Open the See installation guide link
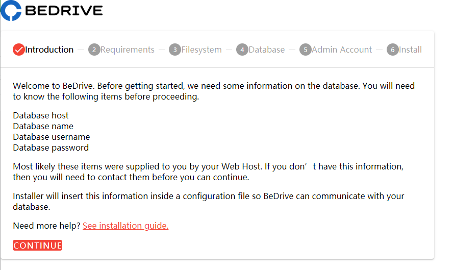The height and width of the screenshot is (270, 454). [125, 226]
